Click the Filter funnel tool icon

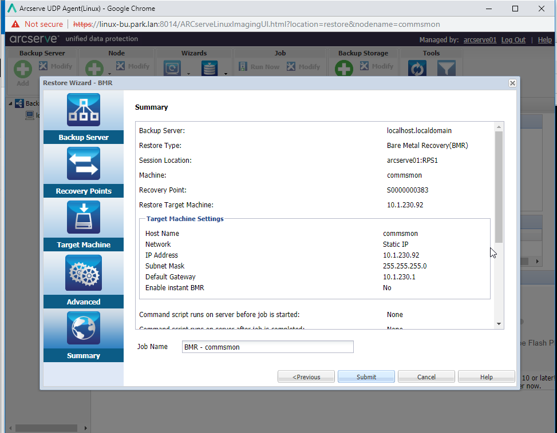(447, 68)
